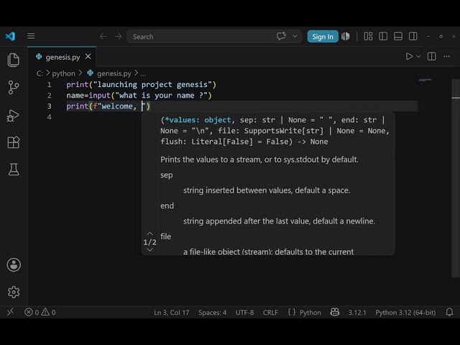Select the genesis.py tab
This screenshot has height=345, width=460.
[x=63, y=57]
